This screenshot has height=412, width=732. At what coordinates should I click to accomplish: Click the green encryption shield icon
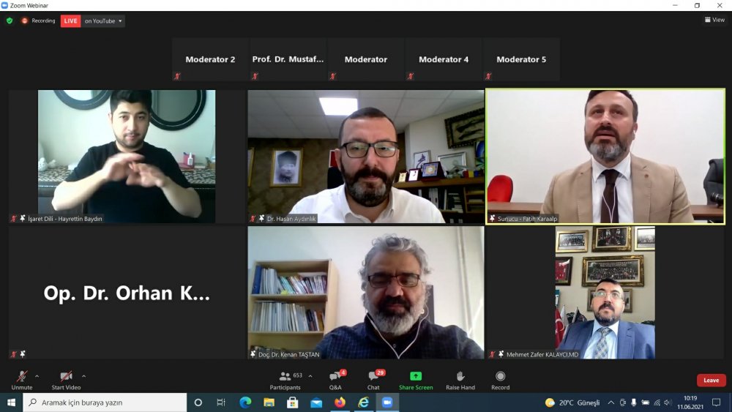[x=10, y=20]
